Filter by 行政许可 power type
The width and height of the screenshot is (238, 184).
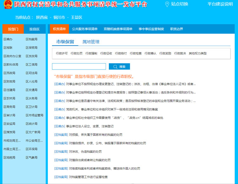pyautogui.click(x=62, y=53)
